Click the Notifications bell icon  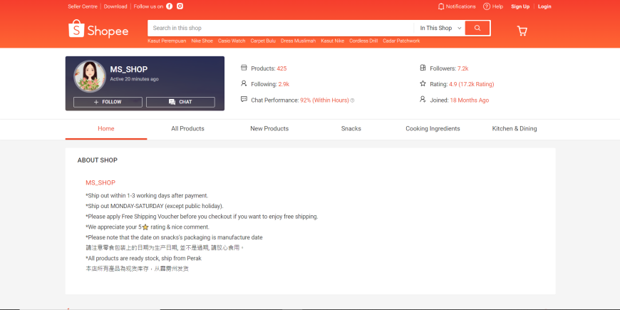click(x=441, y=6)
